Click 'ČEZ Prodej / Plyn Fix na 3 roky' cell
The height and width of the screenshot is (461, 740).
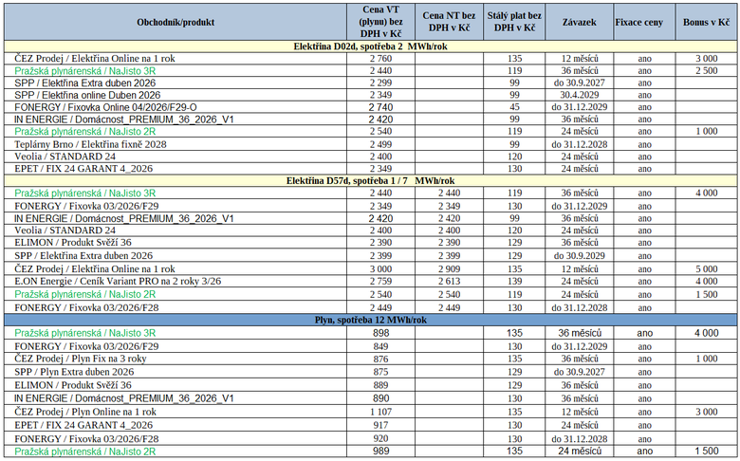click(x=81, y=359)
